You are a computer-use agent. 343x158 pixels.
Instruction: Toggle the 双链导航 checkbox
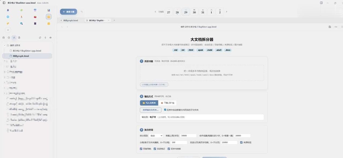pos(141,149)
